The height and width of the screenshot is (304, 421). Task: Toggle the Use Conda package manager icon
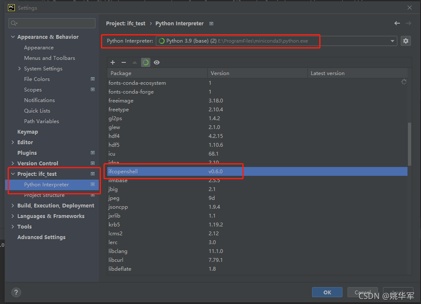click(x=146, y=62)
